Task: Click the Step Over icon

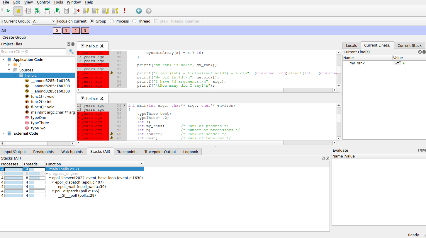Action: pos(47,11)
